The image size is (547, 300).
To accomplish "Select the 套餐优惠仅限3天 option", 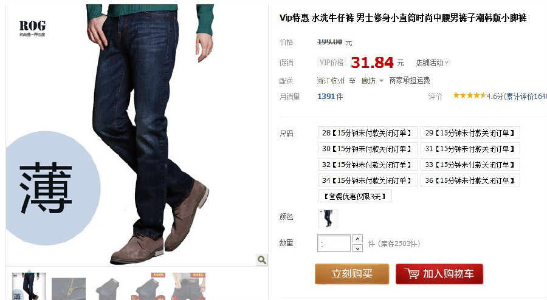I will (x=355, y=196).
